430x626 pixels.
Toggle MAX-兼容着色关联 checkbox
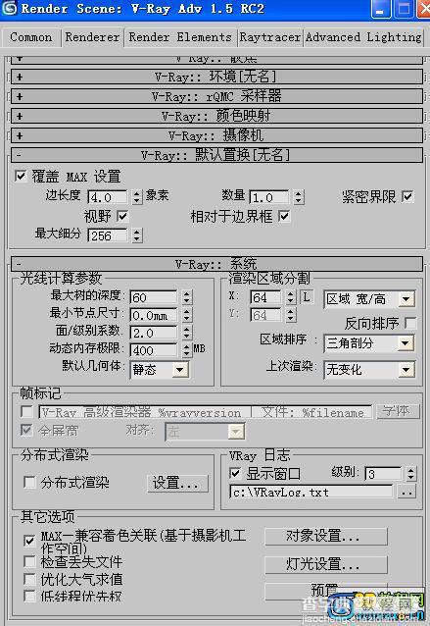[x=29, y=541]
